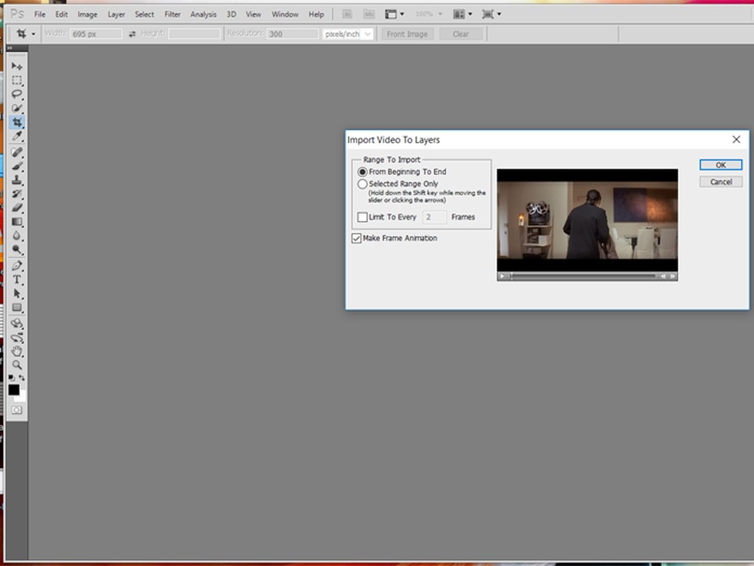Expand the collapsed toolbox panel arrows
Screen dimensions: 754x566
point(10,48)
